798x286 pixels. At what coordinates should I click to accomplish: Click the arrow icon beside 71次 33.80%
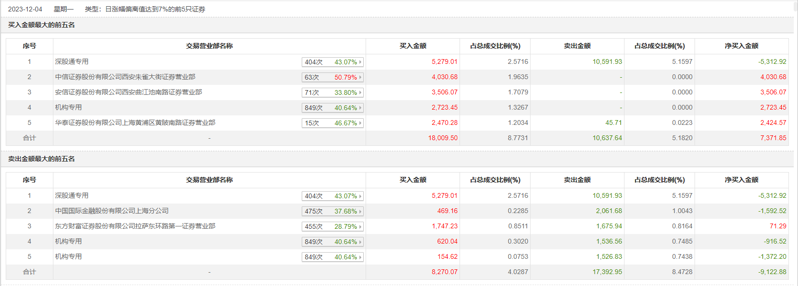(360, 92)
